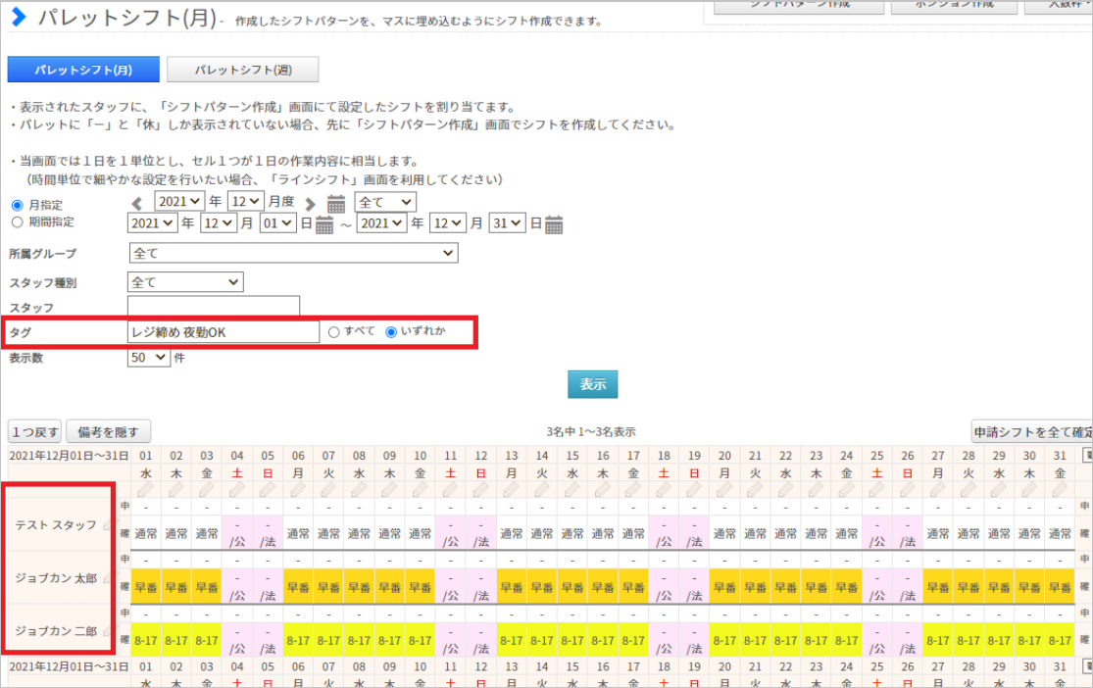Open calendar icon for period start date
Viewport: 1093px width, 688px height.
click(x=325, y=224)
